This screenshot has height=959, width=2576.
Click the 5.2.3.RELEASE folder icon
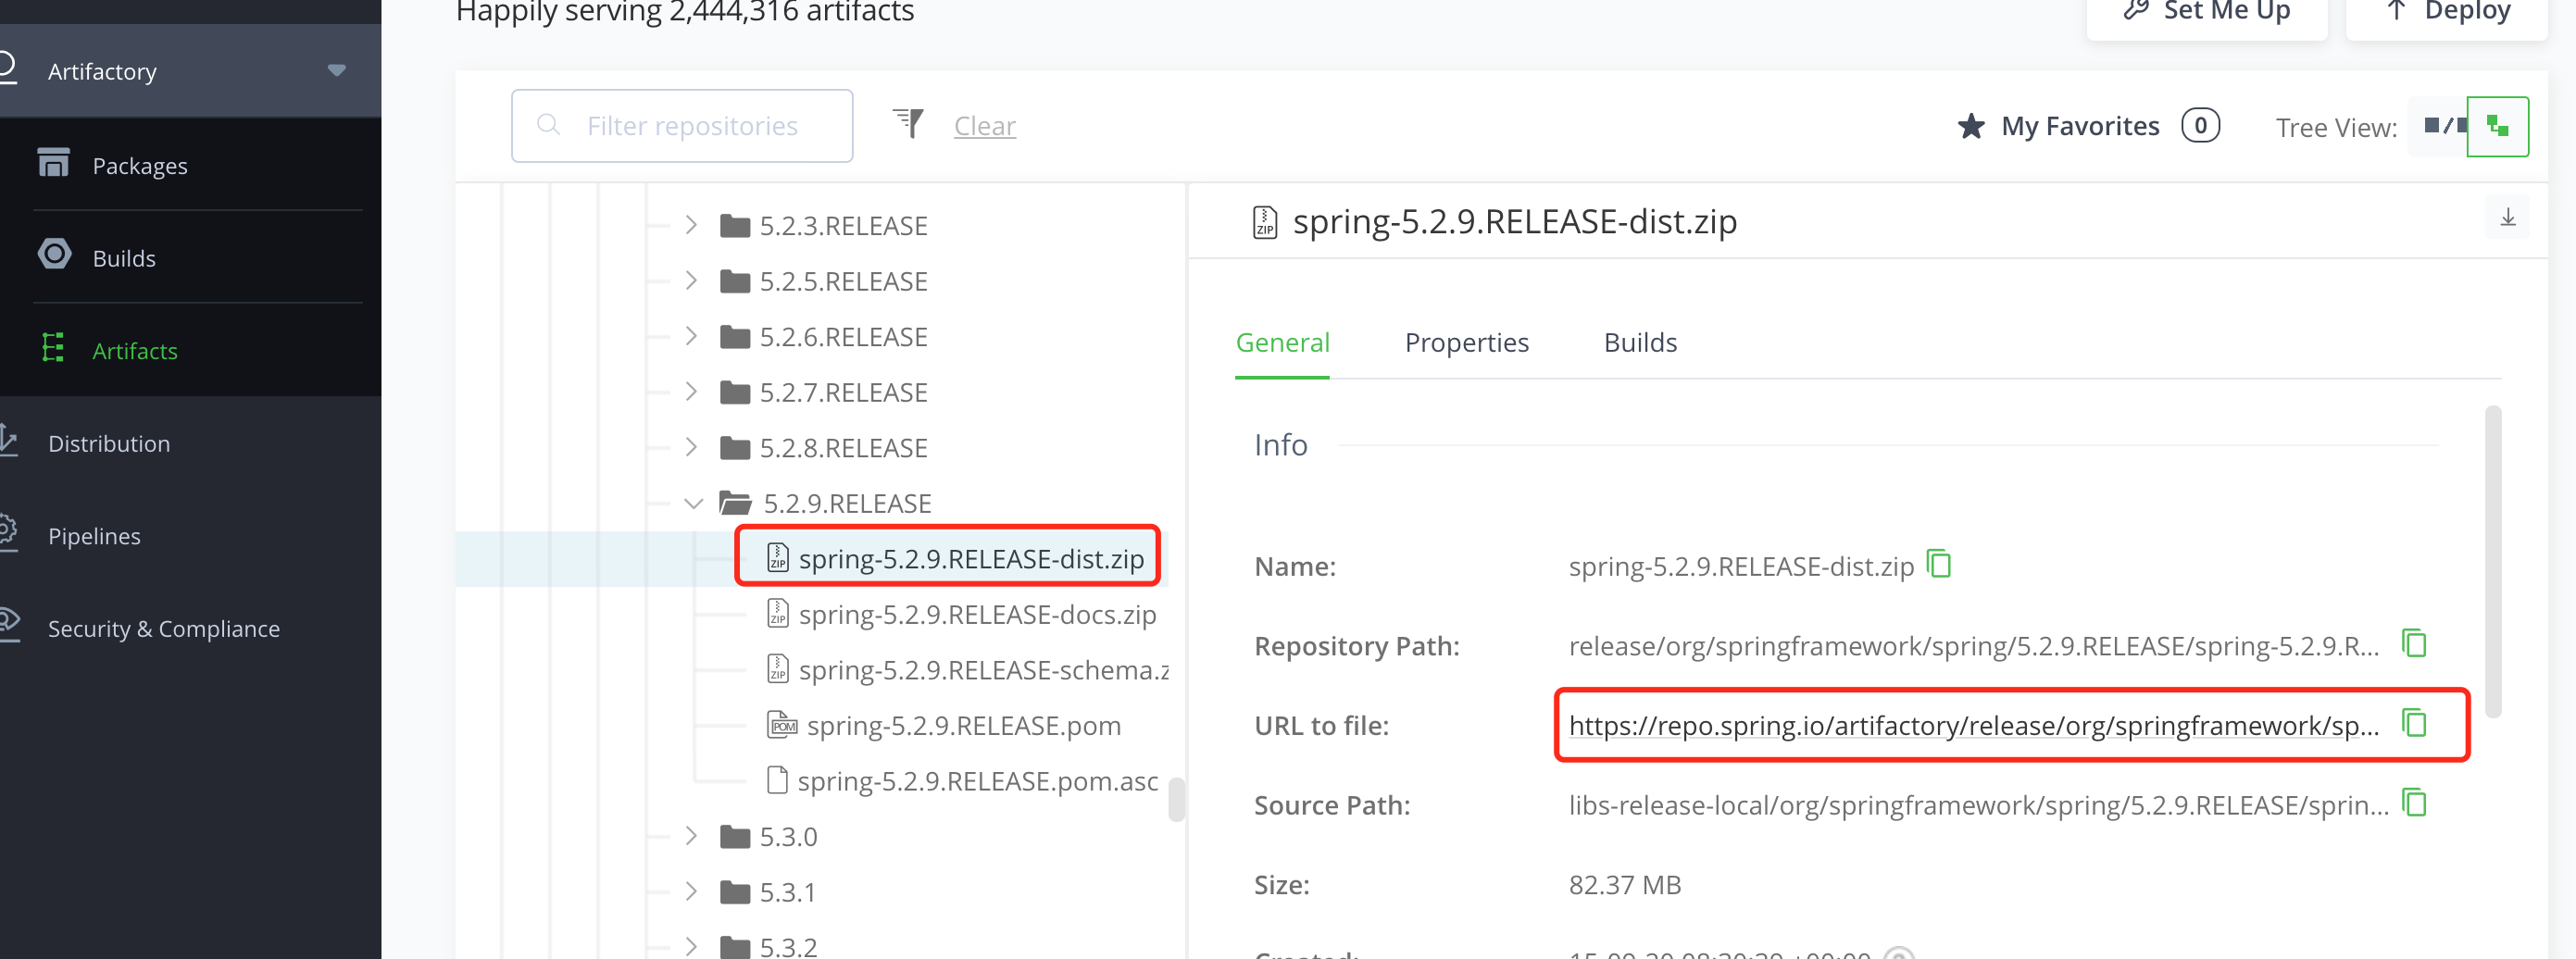point(735,225)
